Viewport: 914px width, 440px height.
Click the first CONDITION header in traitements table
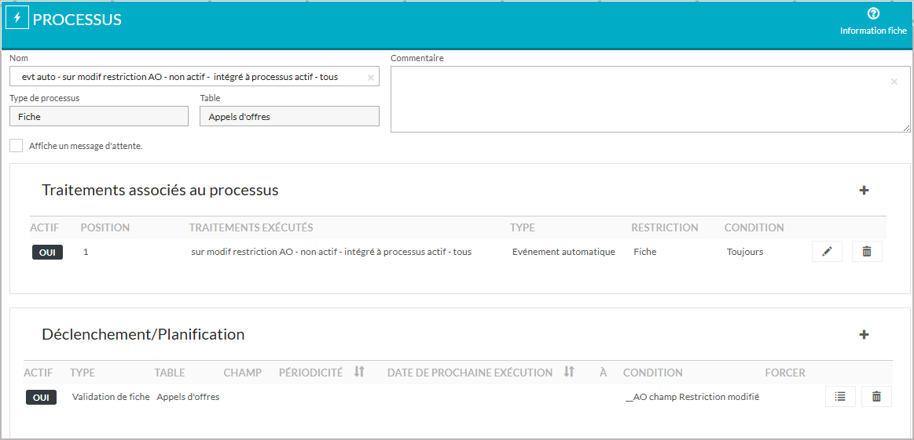point(754,227)
